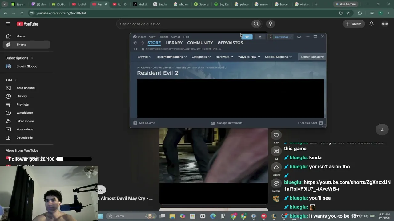Viewport: 394px width, 221px height.
Task: Open the Special Sections dropdown
Action: (278, 57)
